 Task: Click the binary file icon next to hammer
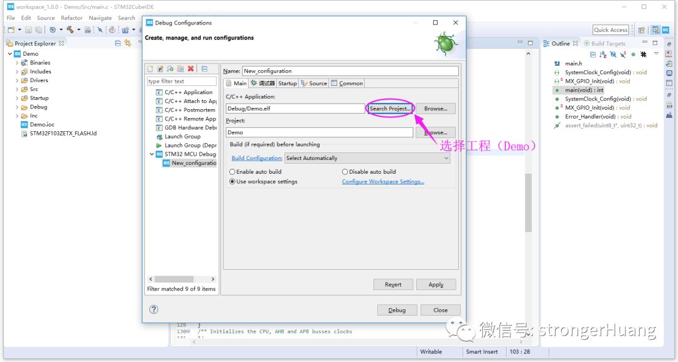(x=88, y=30)
